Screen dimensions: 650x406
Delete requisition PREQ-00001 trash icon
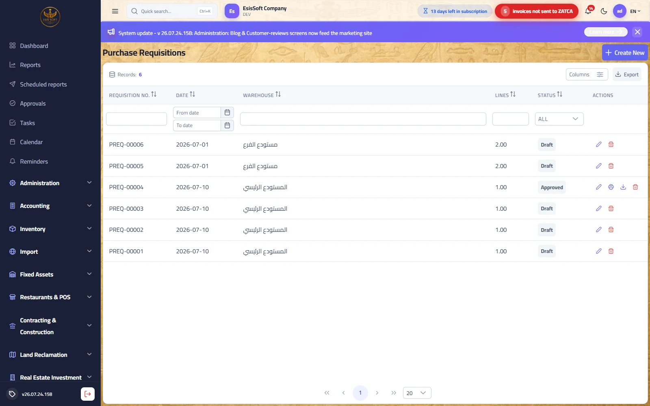click(x=611, y=251)
